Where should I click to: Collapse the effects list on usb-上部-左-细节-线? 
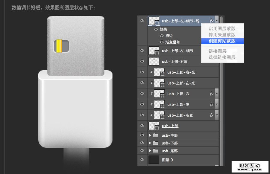[x=216, y=21]
